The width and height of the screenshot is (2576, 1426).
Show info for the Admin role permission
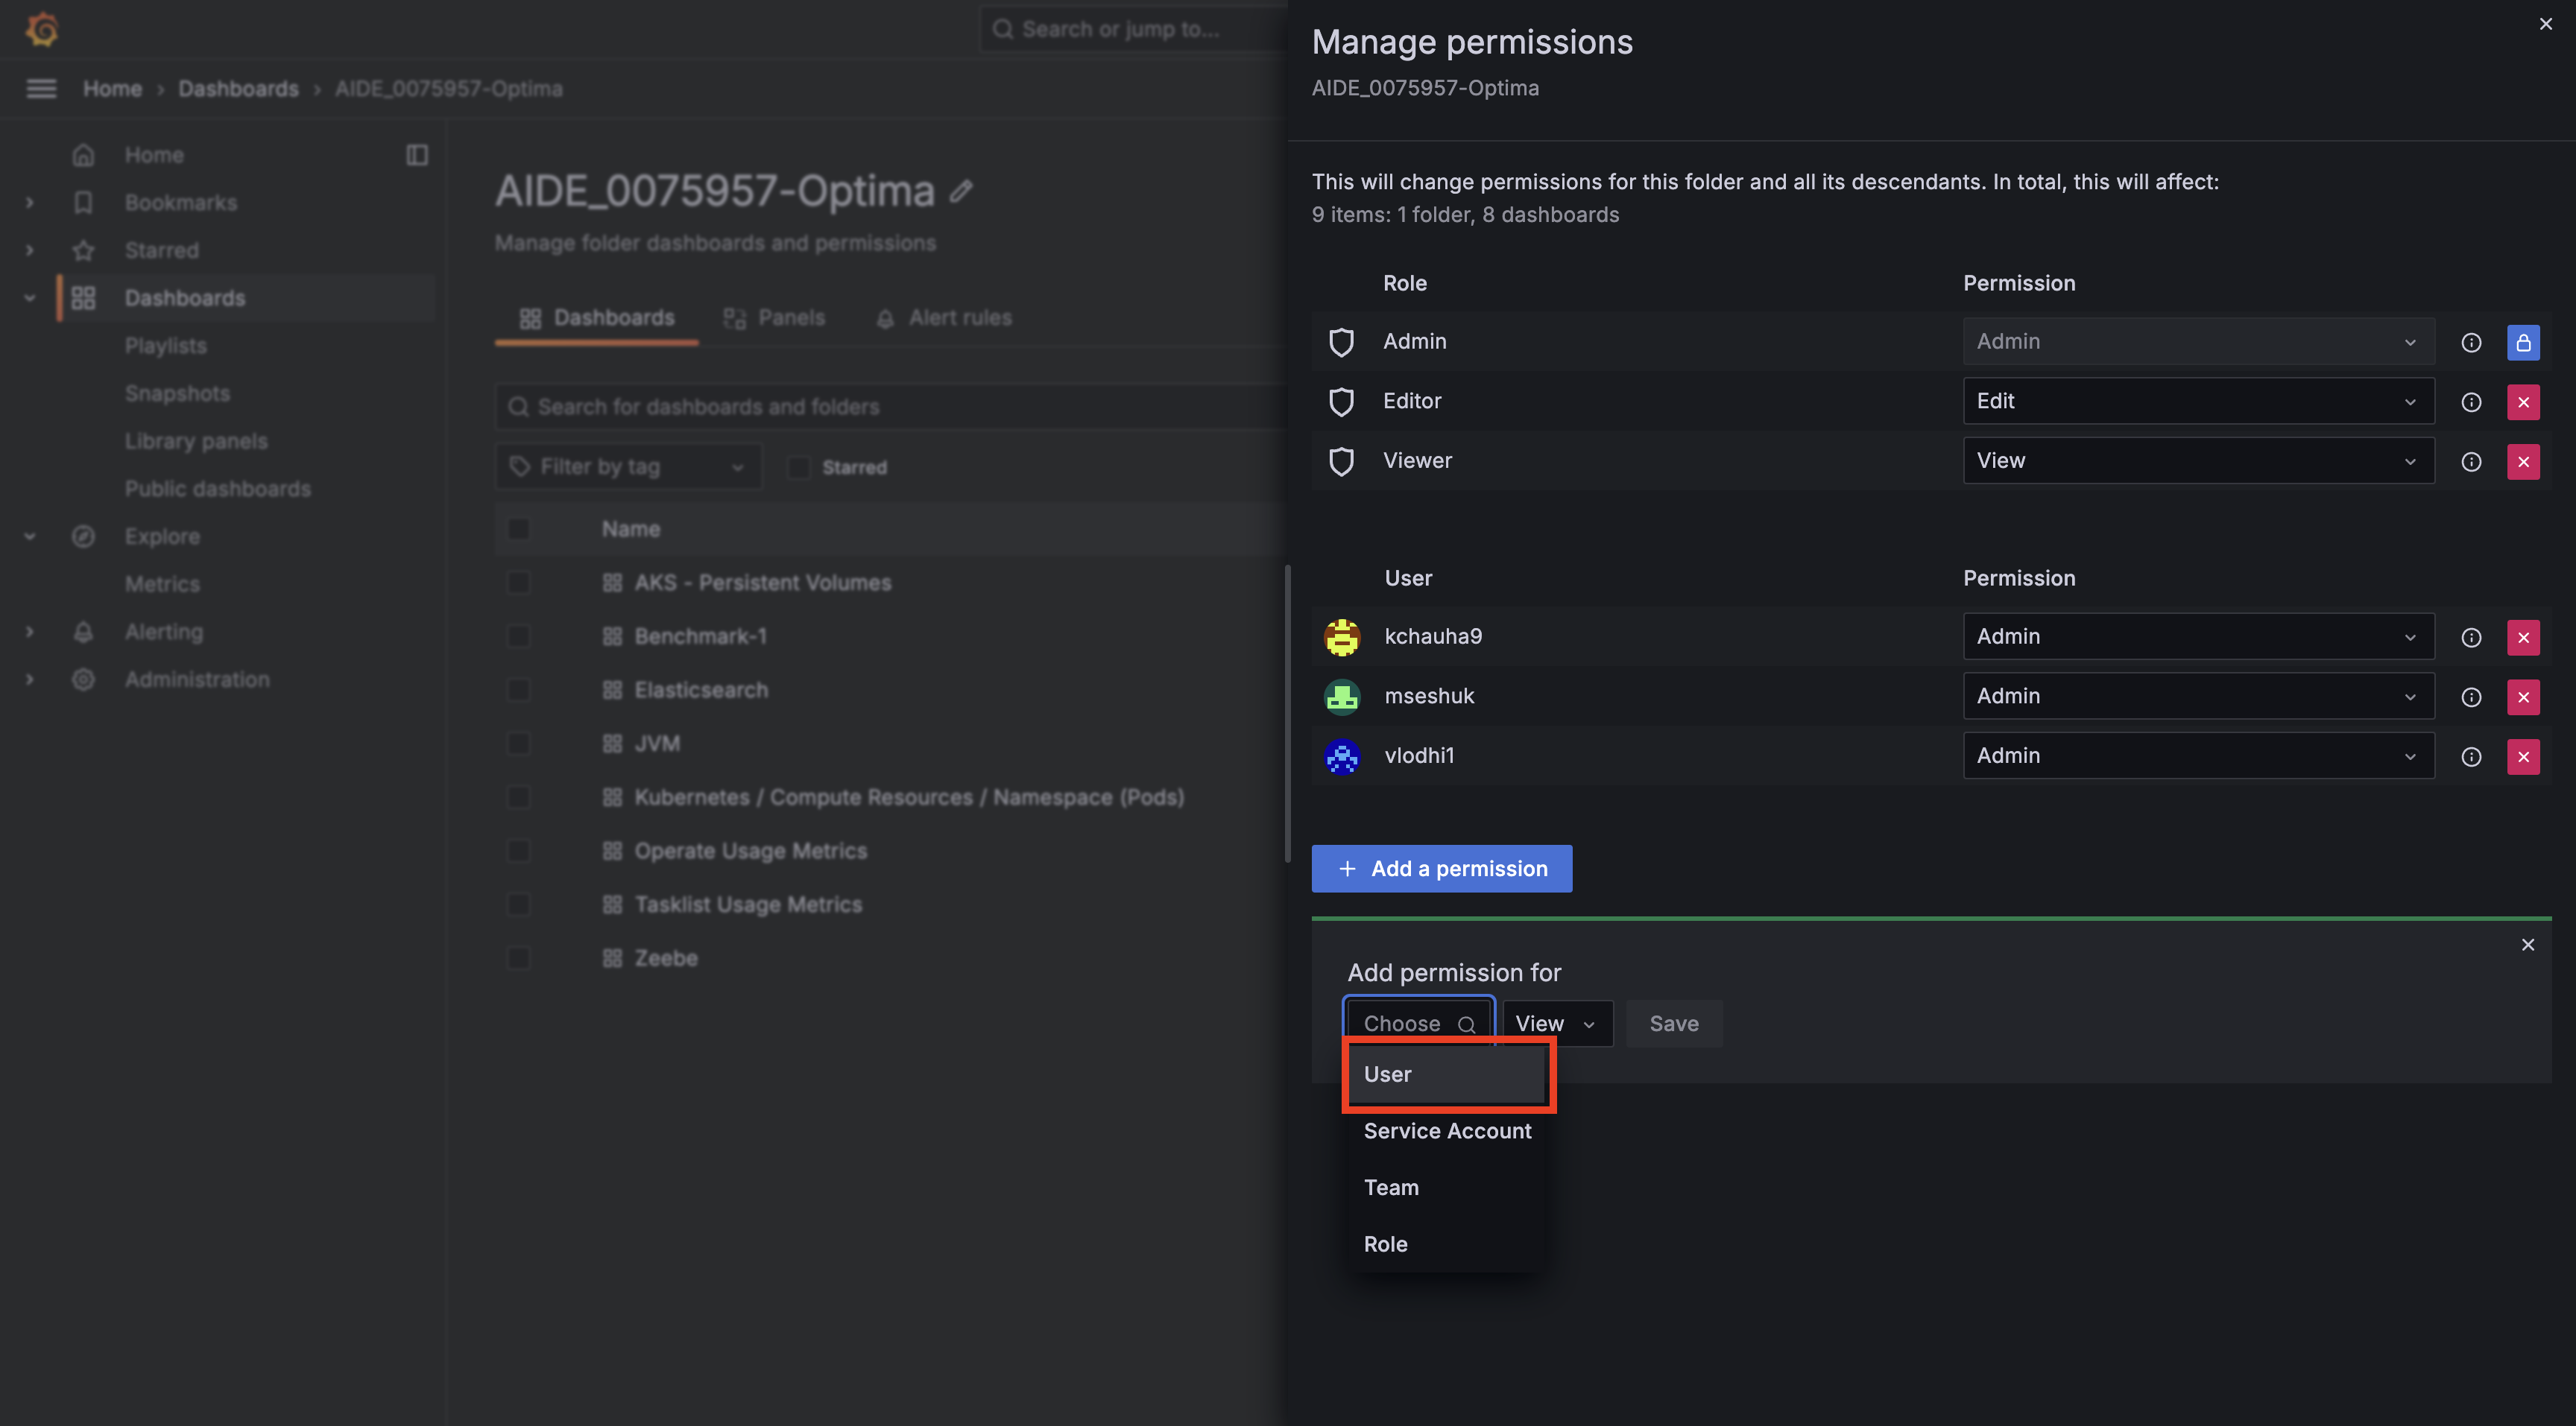pyautogui.click(x=2471, y=343)
